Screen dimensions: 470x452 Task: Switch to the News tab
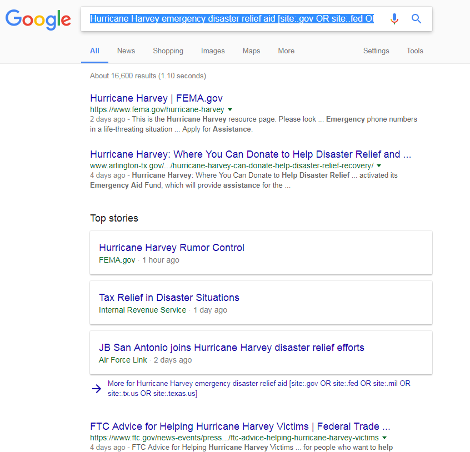pyautogui.click(x=126, y=51)
